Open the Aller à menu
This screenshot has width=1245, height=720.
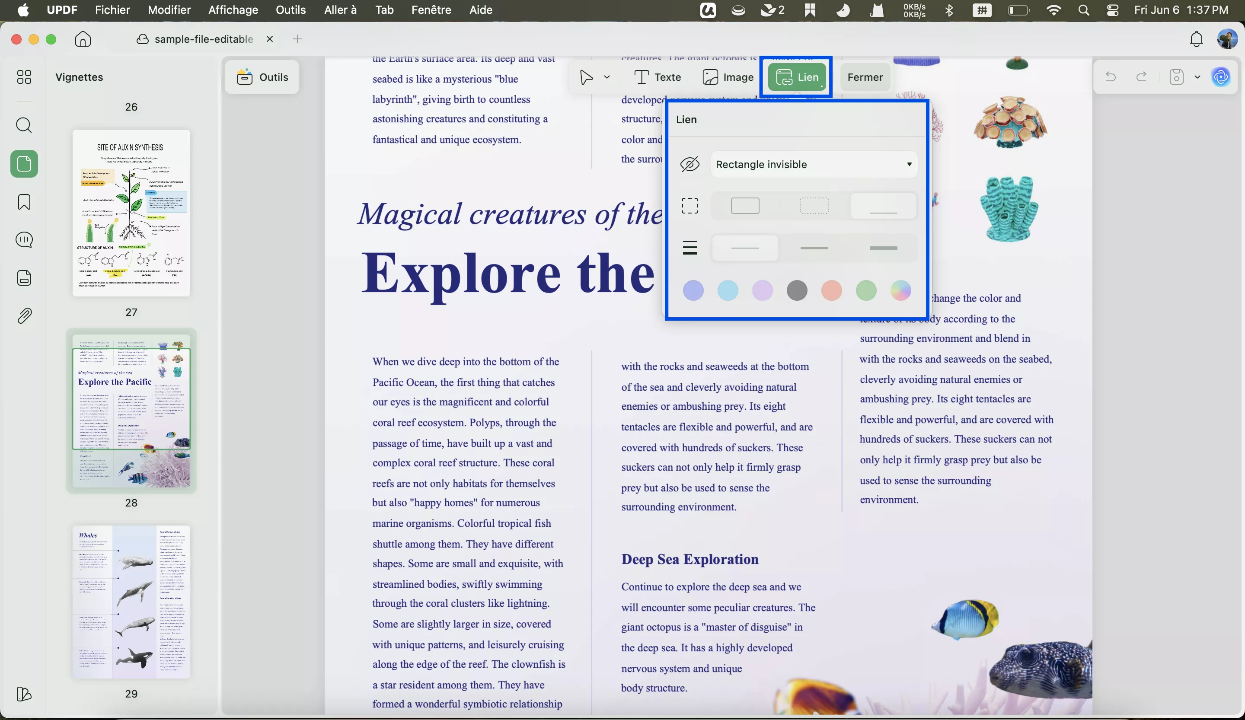(x=340, y=10)
